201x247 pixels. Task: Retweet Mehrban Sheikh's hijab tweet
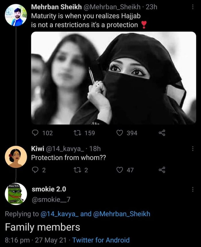click(x=77, y=133)
